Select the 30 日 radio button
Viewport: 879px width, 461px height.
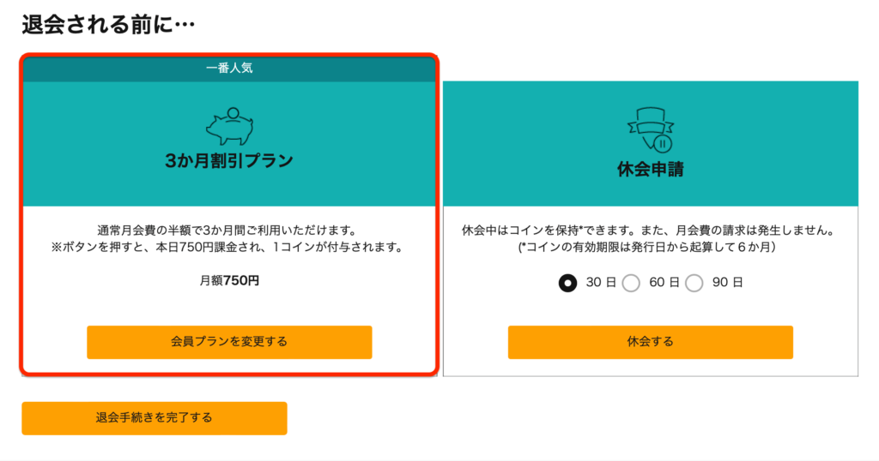coord(567,283)
